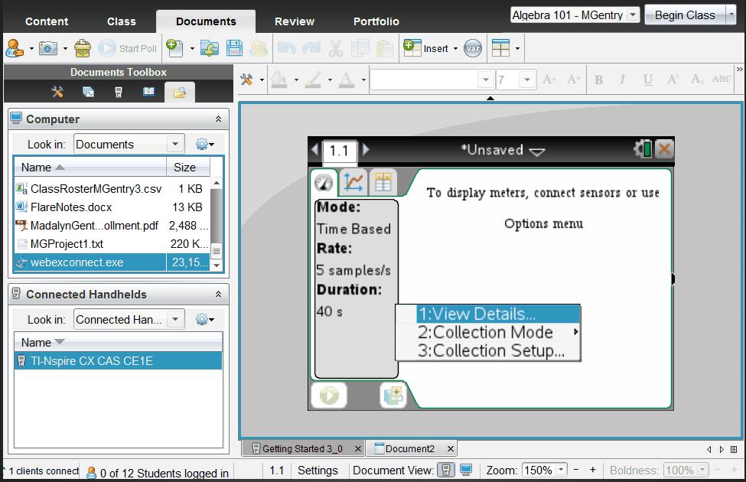The height and width of the screenshot is (482, 746).
Task: Open Document Tools in toolbox
Action: (57, 92)
